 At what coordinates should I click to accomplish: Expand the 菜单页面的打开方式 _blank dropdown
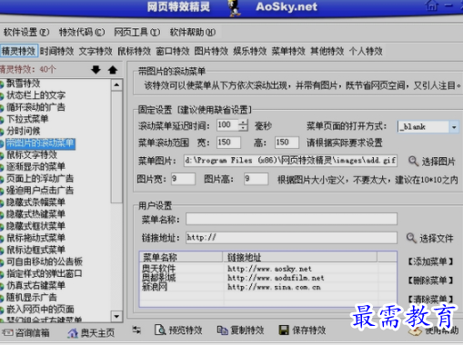[454, 127]
